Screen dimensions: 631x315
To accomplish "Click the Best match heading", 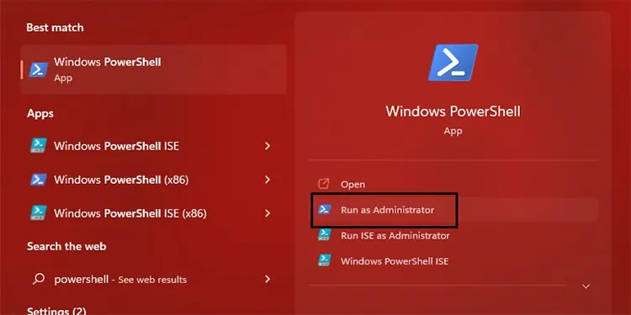I will pos(55,28).
